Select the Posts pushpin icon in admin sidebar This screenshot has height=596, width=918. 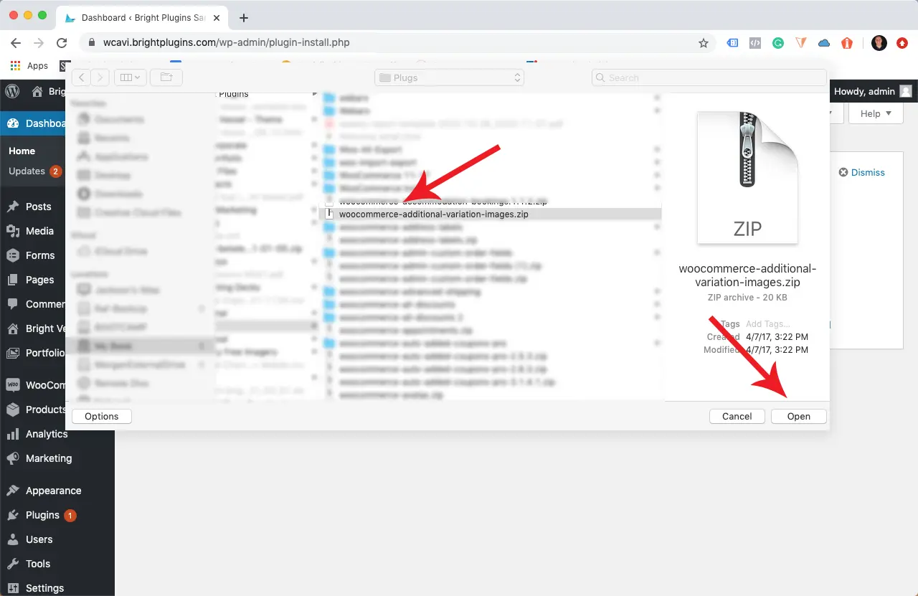[13, 207]
